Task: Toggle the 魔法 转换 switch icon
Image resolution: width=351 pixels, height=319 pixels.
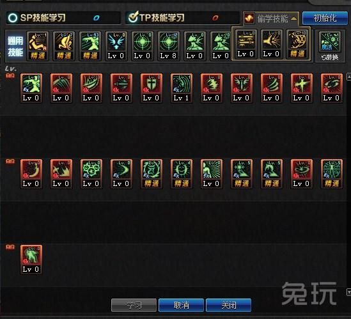Action: click(329, 47)
